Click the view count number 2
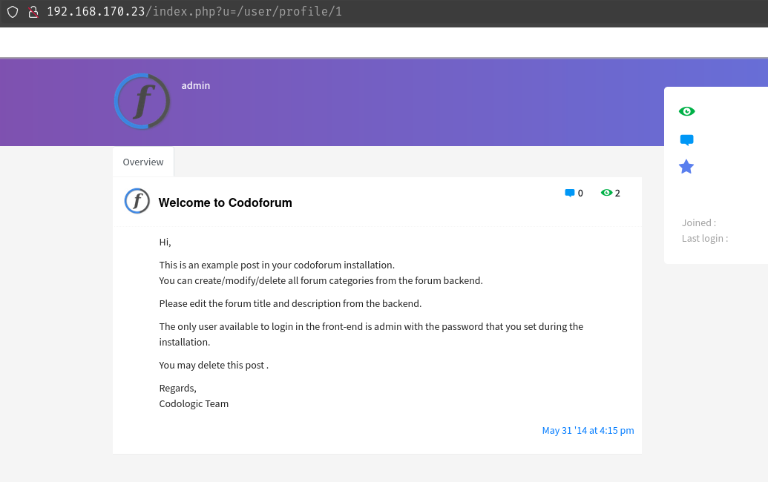The height and width of the screenshot is (482, 768). (x=617, y=194)
